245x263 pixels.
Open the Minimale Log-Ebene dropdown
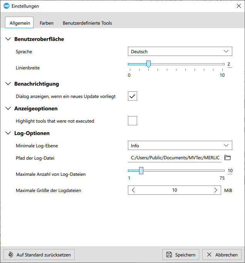(x=180, y=146)
